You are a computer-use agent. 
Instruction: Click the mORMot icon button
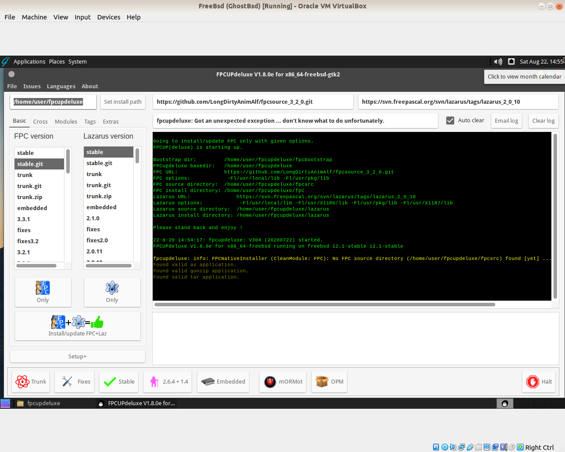(283, 382)
